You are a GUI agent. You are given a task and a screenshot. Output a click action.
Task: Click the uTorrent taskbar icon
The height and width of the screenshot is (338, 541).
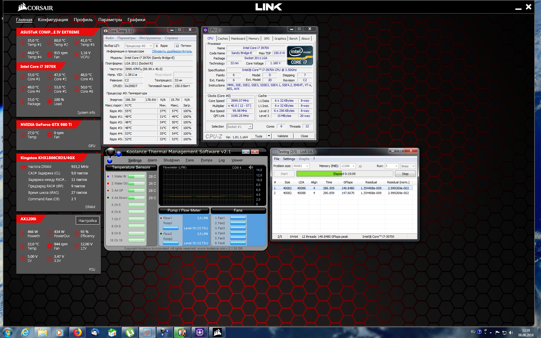click(130, 333)
